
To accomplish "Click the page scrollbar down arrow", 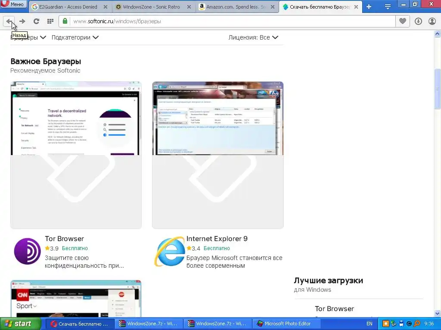I will (438, 313).
